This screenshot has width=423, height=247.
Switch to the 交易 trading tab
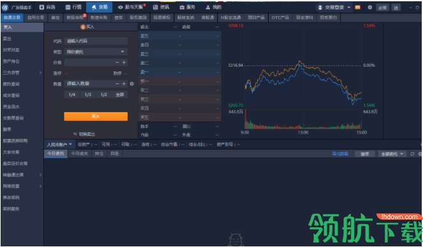(x=100, y=7)
